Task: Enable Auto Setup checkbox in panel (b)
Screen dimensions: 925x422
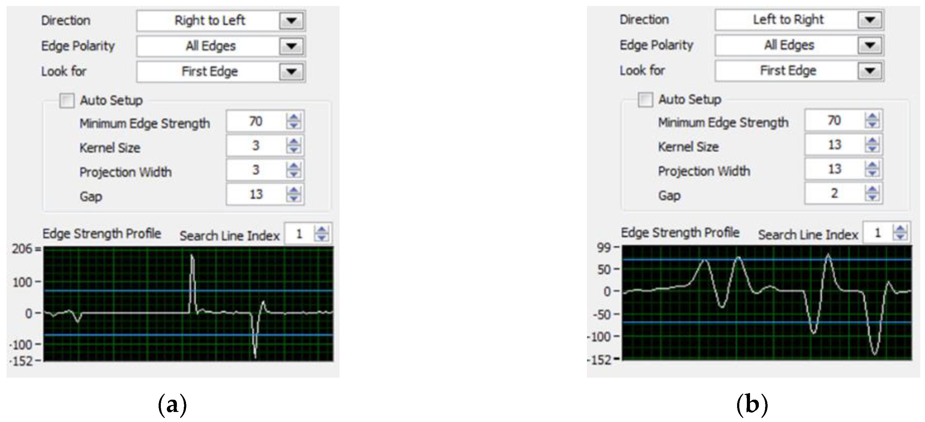Action: [x=645, y=100]
